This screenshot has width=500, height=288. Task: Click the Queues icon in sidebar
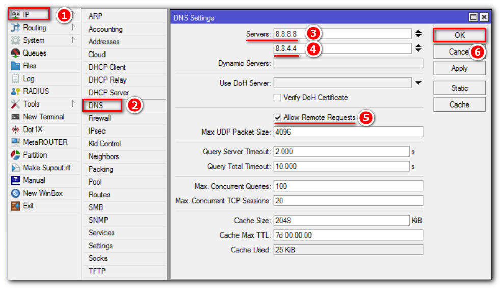pyautogui.click(x=15, y=53)
